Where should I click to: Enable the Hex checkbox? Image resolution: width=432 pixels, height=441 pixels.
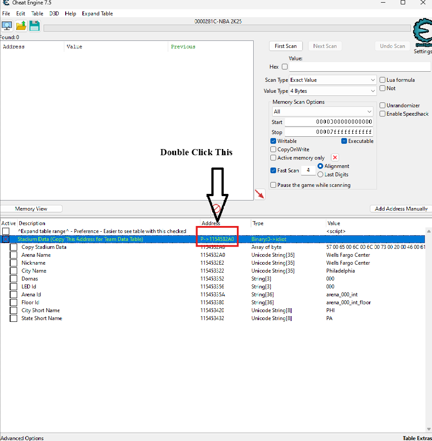tap(284, 67)
